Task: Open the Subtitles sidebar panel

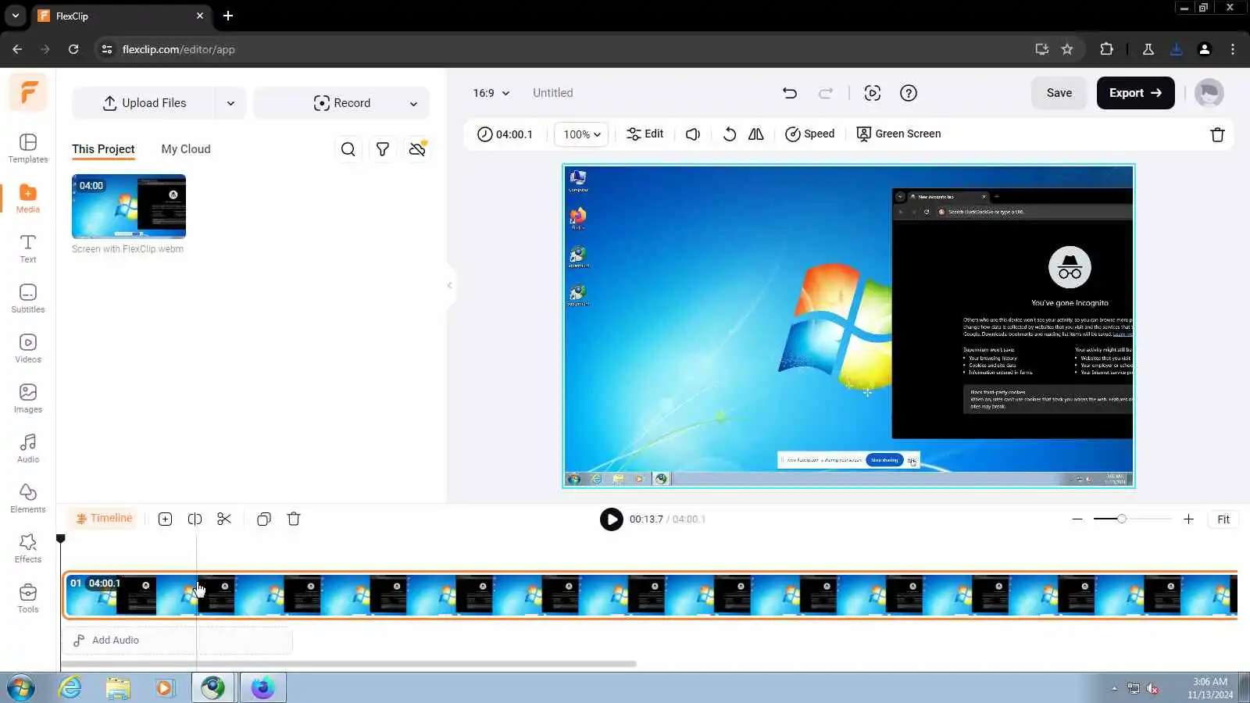Action: click(28, 298)
